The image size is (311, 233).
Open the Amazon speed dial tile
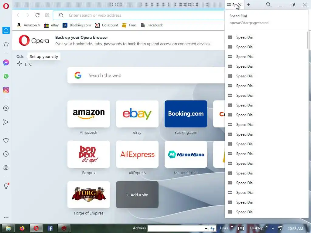tap(89, 114)
